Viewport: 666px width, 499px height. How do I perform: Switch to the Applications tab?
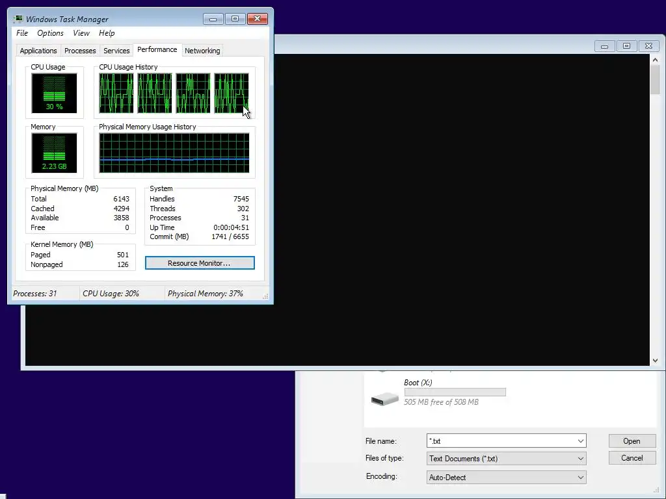point(38,51)
